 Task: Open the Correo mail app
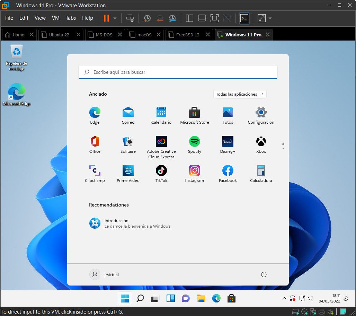click(x=128, y=116)
